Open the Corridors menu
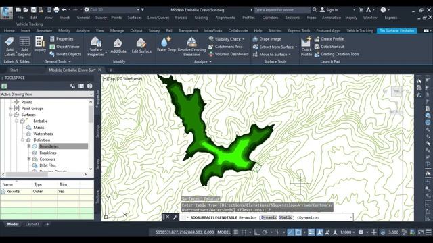433x243 pixels. [270, 18]
